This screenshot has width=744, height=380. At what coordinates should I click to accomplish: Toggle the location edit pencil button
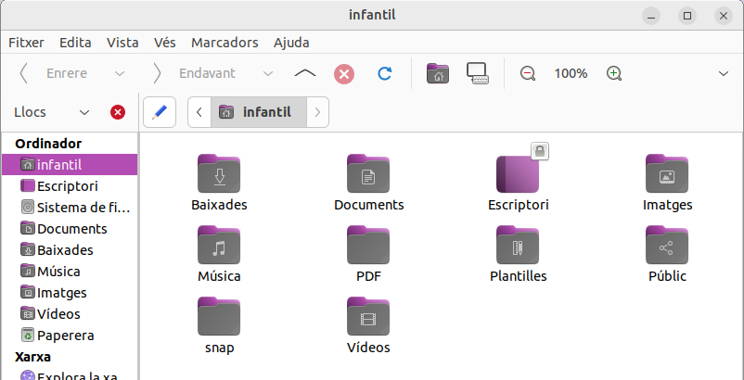pos(160,112)
